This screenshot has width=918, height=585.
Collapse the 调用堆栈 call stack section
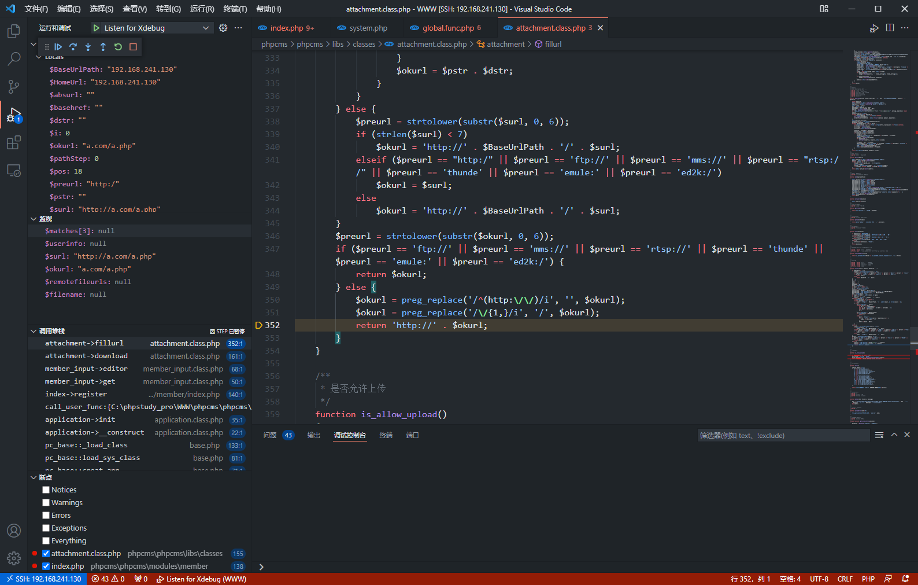(34, 331)
